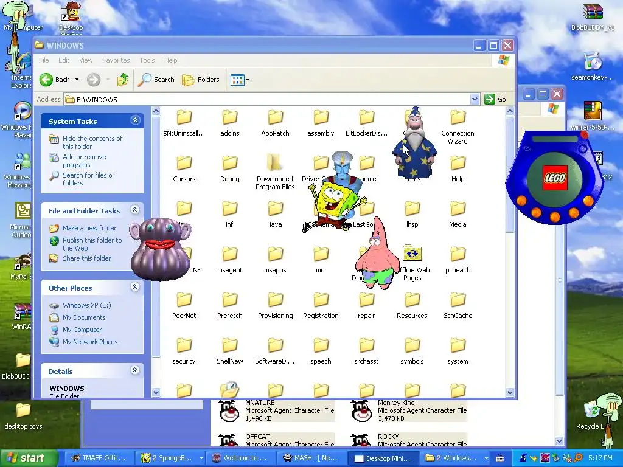Select the inf folder
The width and height of the screenshot is (623, 467).
[229, 215]
